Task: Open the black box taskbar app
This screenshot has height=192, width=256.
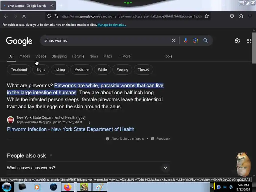Action: pyautogui.click(x=22, y=187)
